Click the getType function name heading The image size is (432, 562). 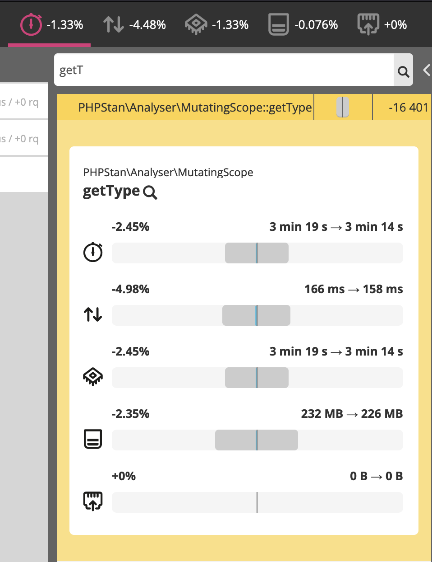pos(111,191)
